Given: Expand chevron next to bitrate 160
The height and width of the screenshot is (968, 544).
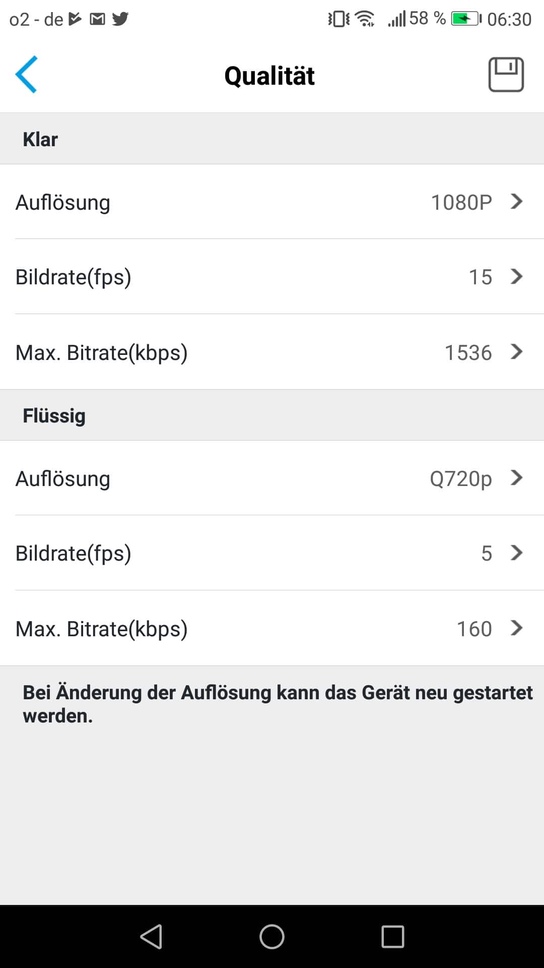Looking at the screenshot, I should 516,628.
